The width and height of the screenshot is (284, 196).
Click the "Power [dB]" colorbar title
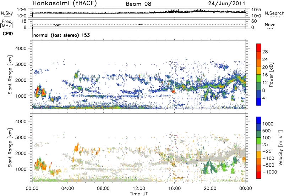(271, 75)
